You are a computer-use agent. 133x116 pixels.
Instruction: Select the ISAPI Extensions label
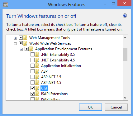pyautogui.click(x=54, y=94)
